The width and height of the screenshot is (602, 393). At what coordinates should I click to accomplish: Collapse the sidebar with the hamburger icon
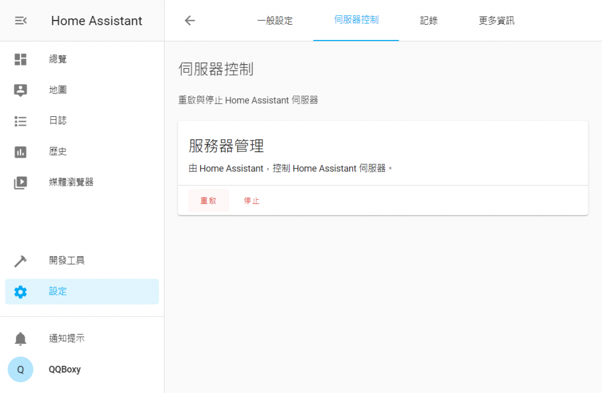[21, 21]
